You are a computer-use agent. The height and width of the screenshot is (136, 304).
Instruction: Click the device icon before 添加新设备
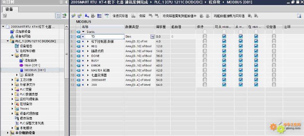12,31
